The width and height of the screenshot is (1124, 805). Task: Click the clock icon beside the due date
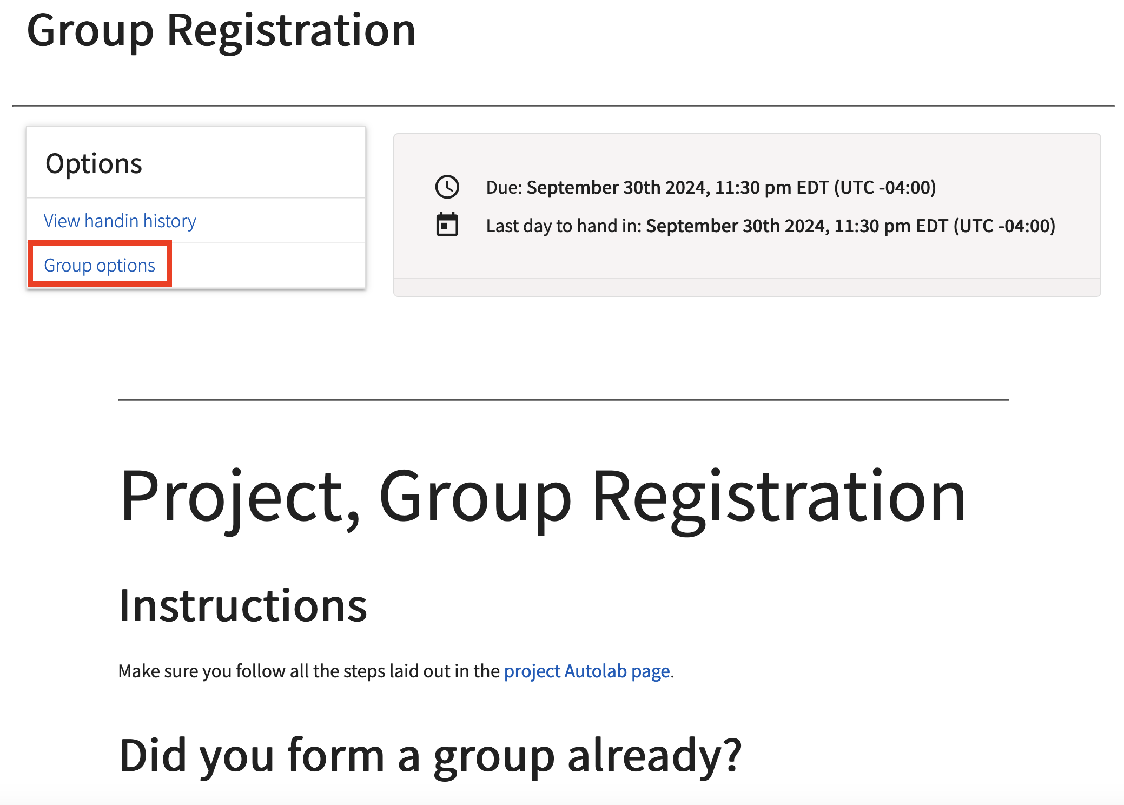(x=447, y=187)
